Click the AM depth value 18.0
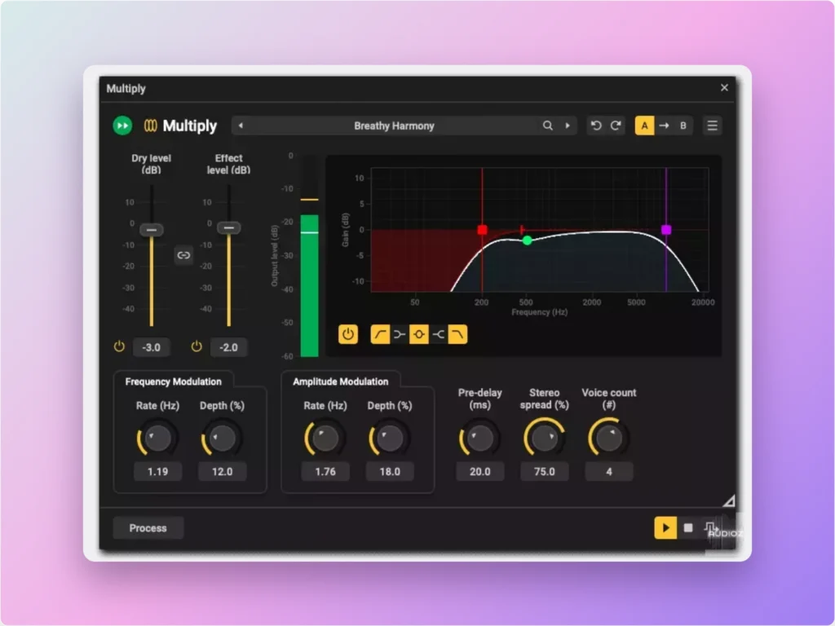 coord(390,472)
